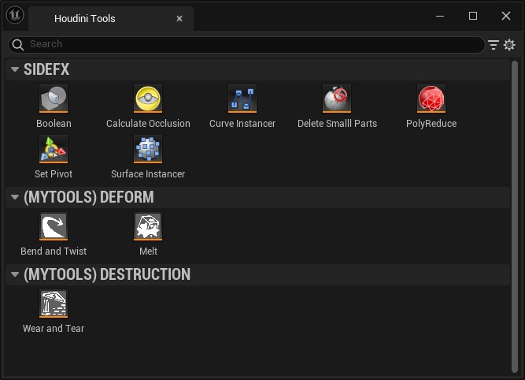Switch to the Houdini Tools tab
Viewport: 525px width, 380px height.
click(x=85, y=18)
